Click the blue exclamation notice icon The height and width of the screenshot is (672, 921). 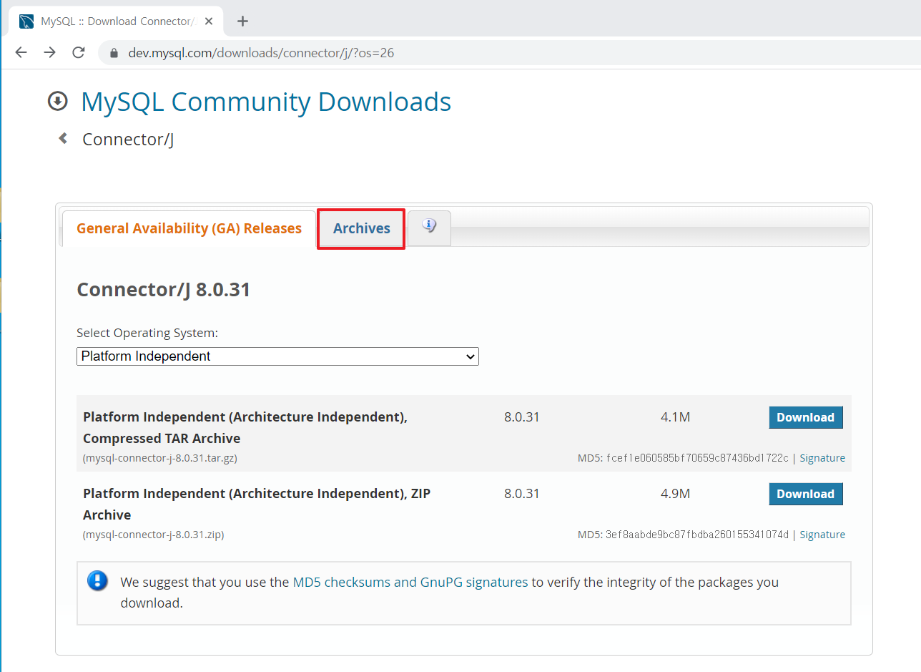pyautogui.click(x=97, y=580)
